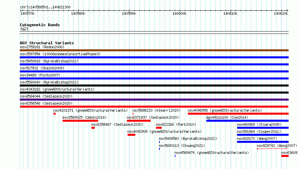The image size is (298, 169).
Task: Click the chr3:140568501..140621300 coordinate text
Action: click(45, 7)
